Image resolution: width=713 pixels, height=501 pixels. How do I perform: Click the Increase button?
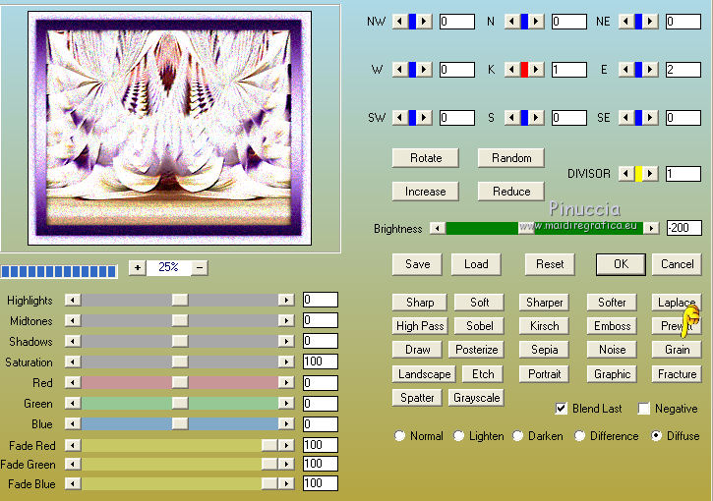426,192
